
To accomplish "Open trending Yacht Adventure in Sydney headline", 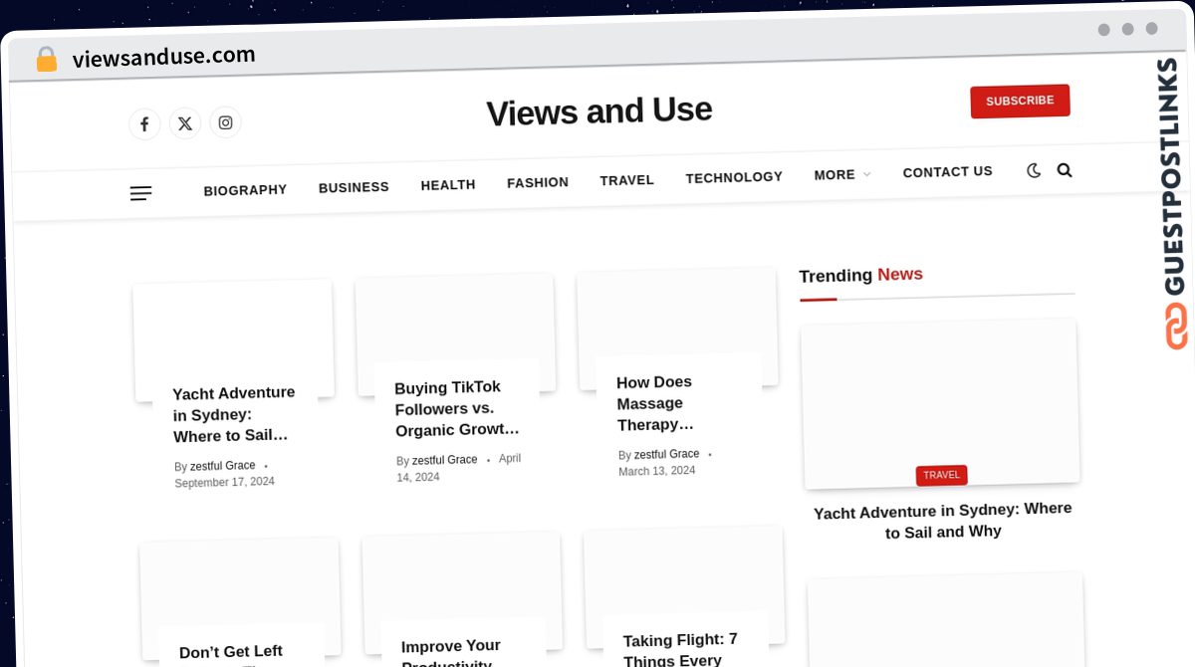I will [943, 520].
